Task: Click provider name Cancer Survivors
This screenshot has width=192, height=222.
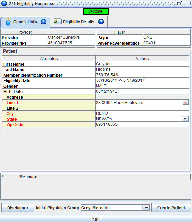Action: pos(71,37)
